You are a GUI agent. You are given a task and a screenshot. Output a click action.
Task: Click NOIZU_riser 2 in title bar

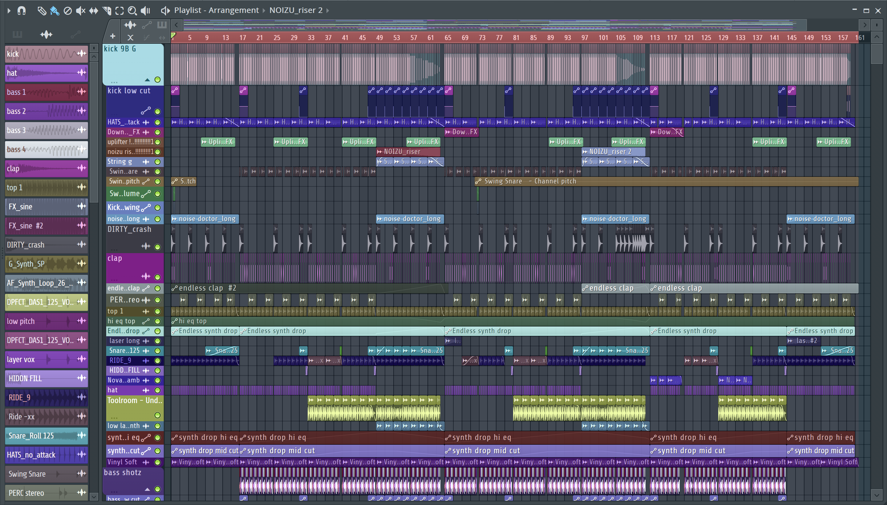(296, 10)
